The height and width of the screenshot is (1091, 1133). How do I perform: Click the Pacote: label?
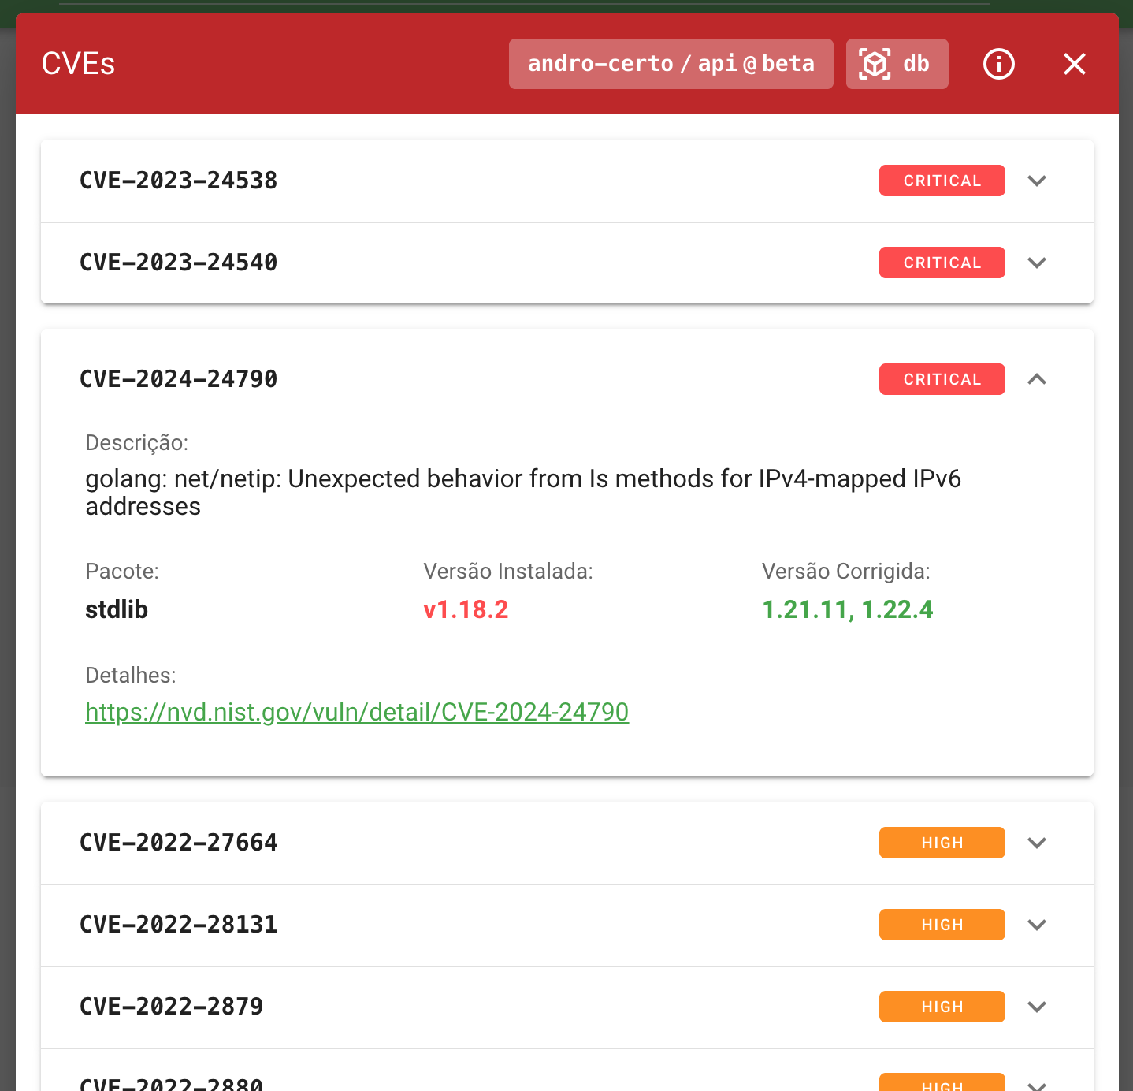122,572
